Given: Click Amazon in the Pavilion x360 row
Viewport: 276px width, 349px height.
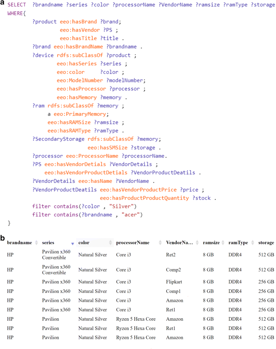Looking at the screenshot, I should coord(175,301).
